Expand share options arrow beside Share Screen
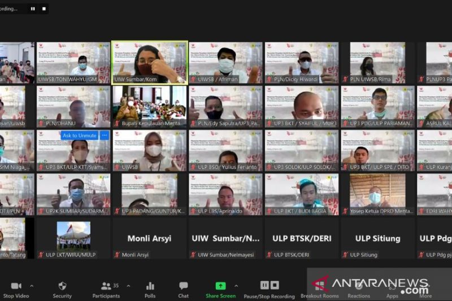This screenshot has height=301, width=452. [236, 286]
